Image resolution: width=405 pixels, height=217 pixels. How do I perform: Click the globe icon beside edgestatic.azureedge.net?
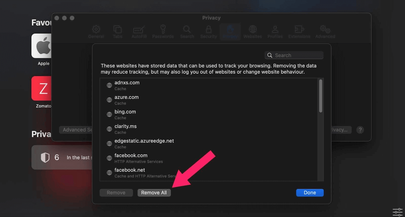tap(109, 144)
